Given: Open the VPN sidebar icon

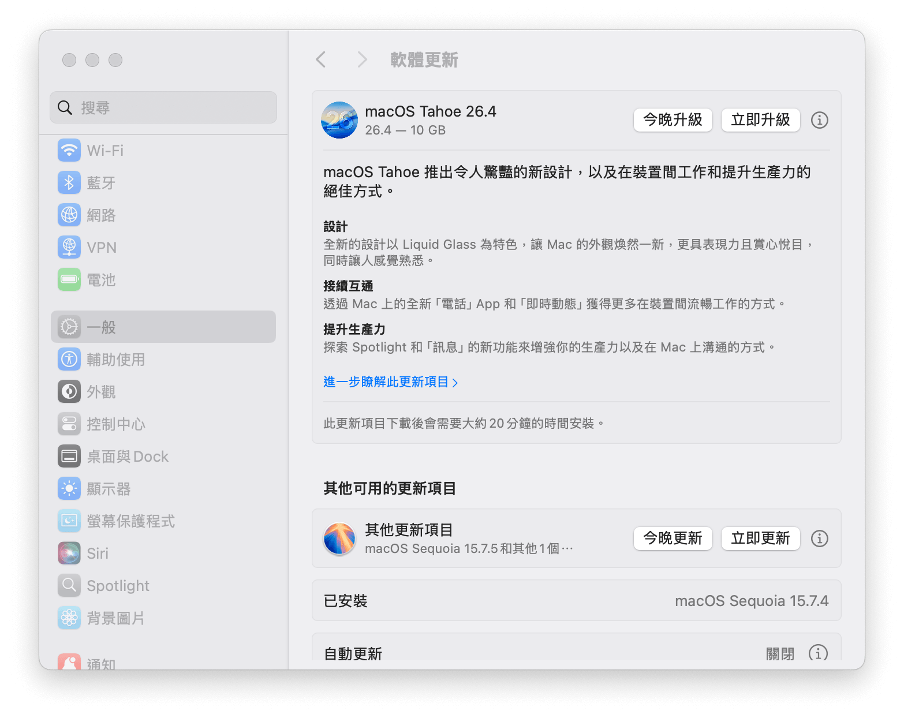Looking at the screenshot, I should 69,248.
